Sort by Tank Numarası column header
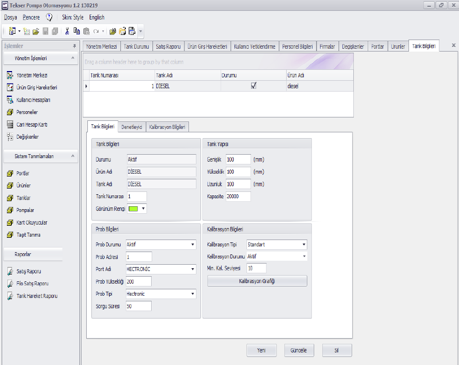The width and height of the screenshot is (459, 365). (122, 75)
